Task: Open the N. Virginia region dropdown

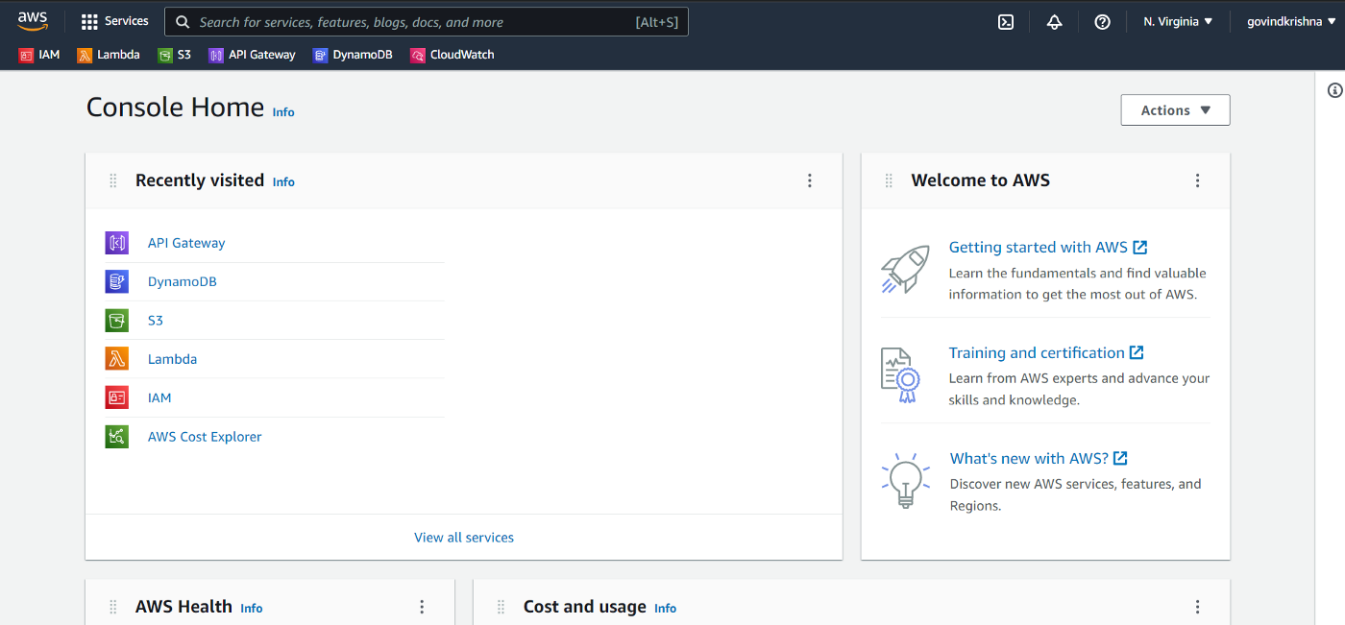Action: click(1177, 20)
